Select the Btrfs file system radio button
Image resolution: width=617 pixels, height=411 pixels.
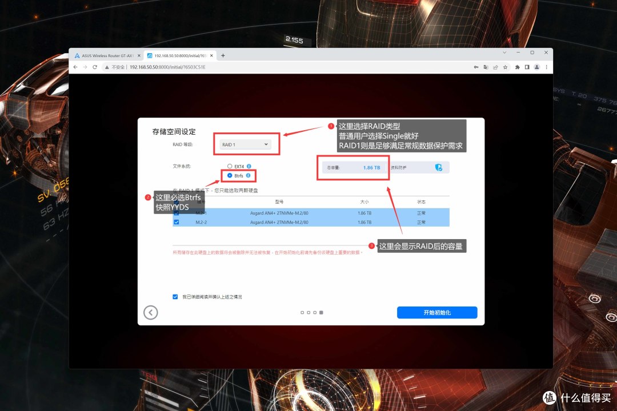coord(230,175)
